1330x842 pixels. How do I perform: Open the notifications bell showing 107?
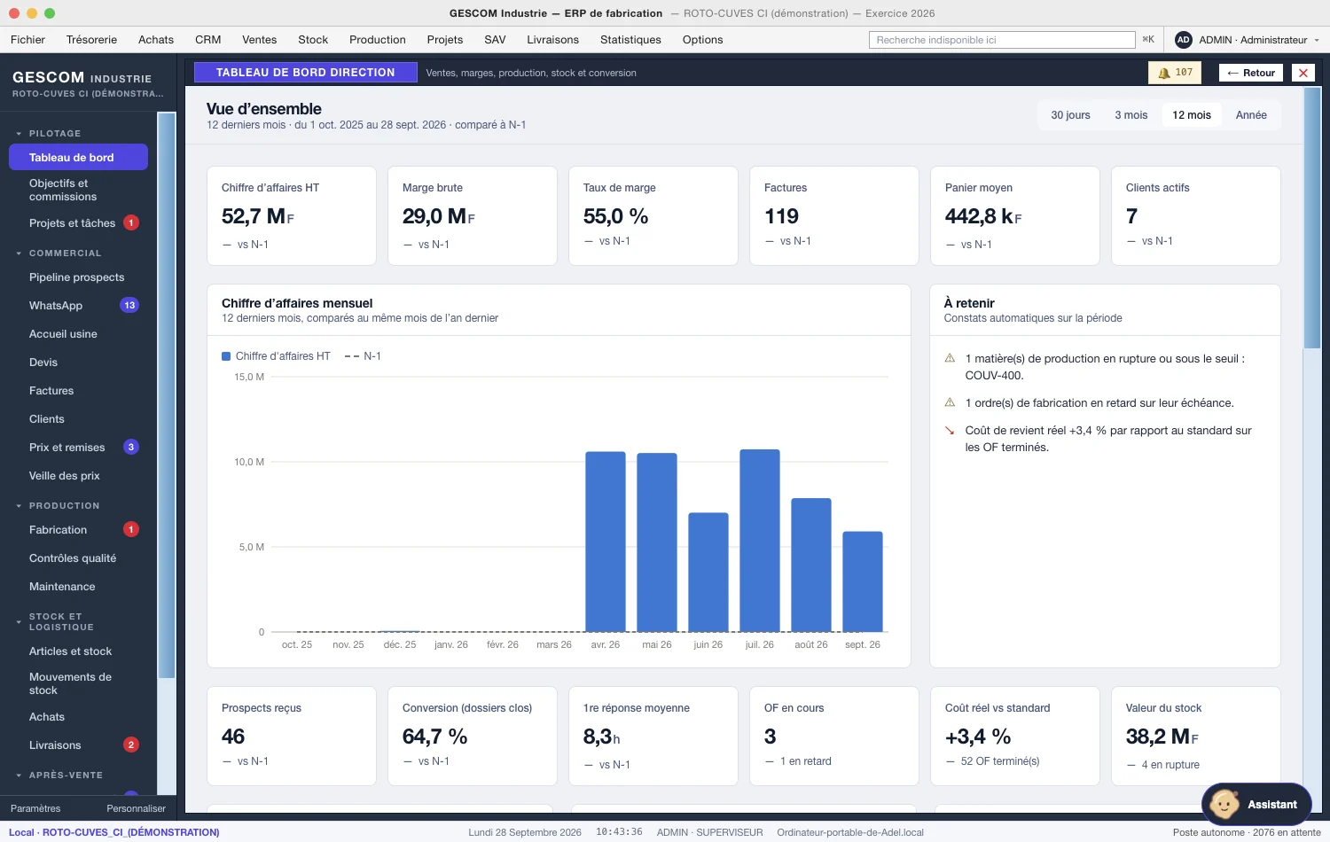click(x=1175, y=73)
